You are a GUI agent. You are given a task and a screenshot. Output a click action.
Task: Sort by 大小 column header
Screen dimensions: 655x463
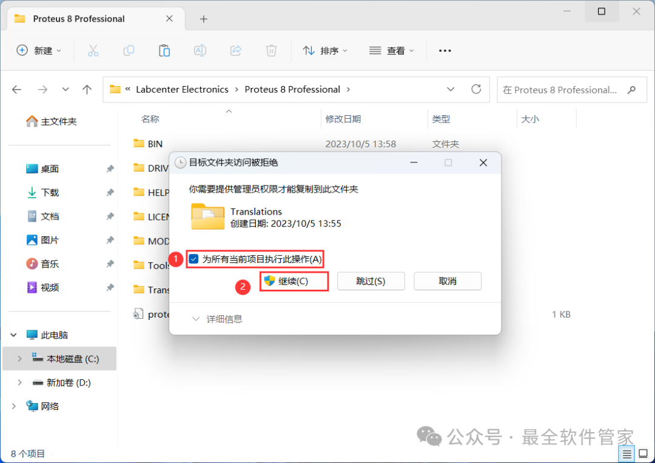[x=530, y=119]
